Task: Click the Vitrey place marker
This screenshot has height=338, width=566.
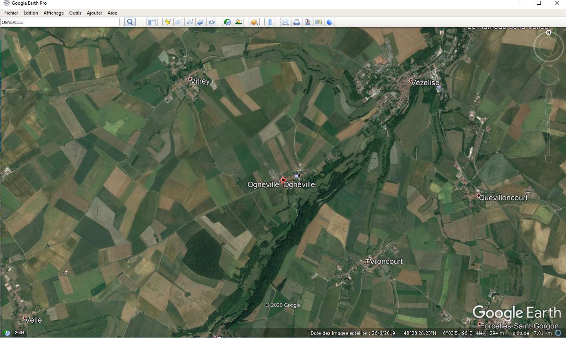Action: (x=190, y=79)
